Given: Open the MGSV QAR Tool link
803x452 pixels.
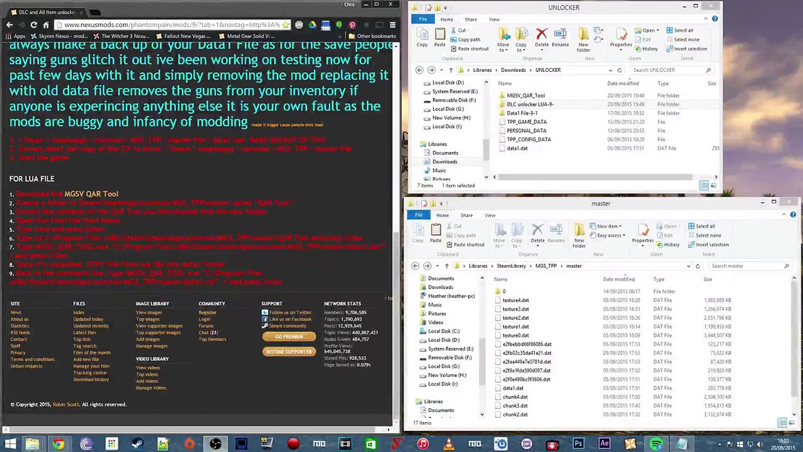Looking at the screenshot, I should (91, 194).
